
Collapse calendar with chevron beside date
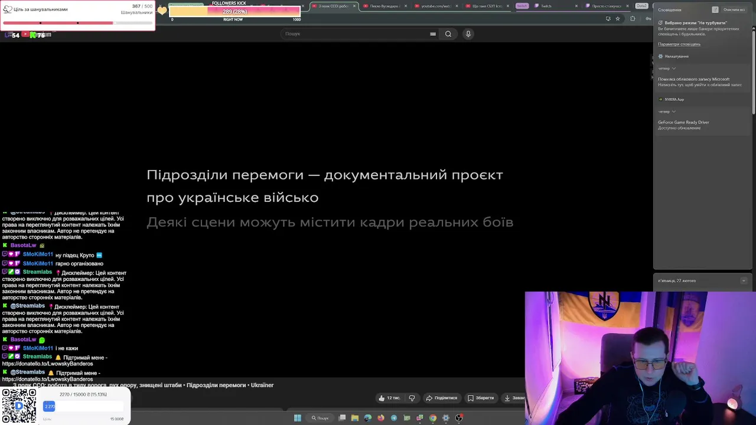pyautogui.click(x=744, y=281)
